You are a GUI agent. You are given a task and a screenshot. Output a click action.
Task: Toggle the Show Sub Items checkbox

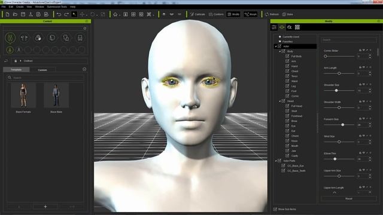275,209
